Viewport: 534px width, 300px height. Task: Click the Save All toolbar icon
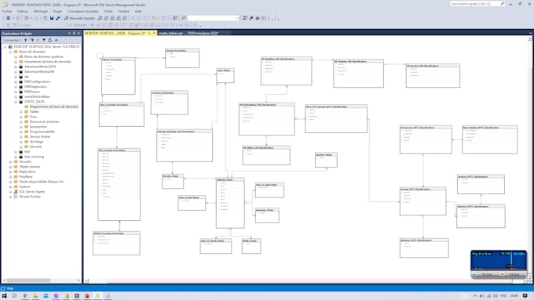(57, 18)
